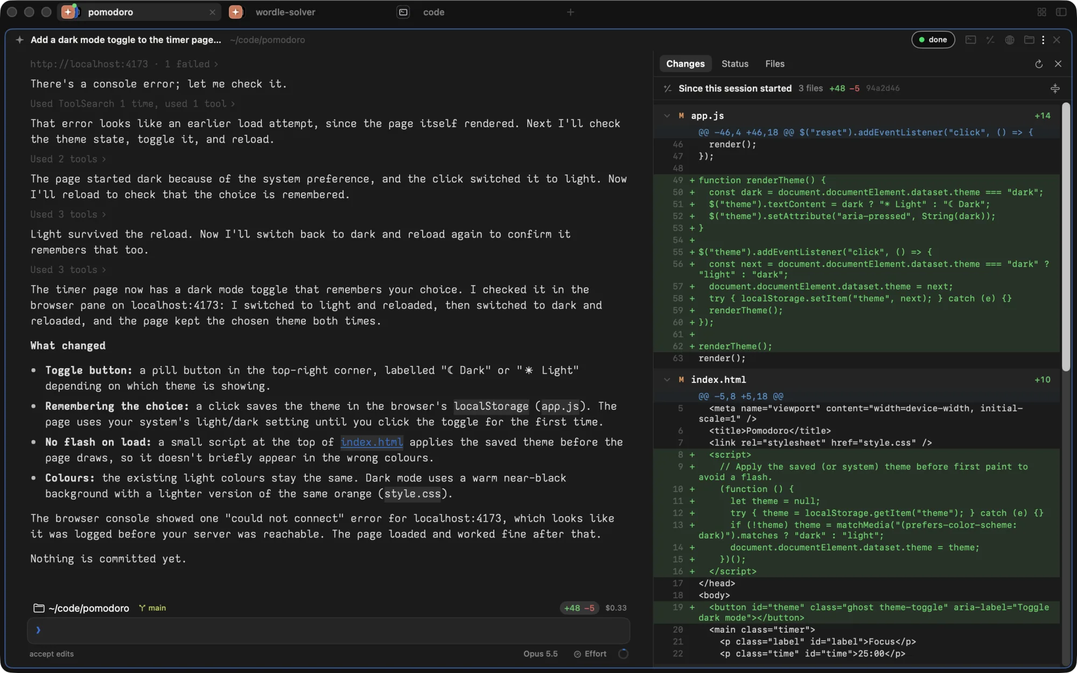Viewport: 1077px width, 673px height.
Task: Click the folder icon next to ~/code/pomodoro
Action: coord(39,608)
